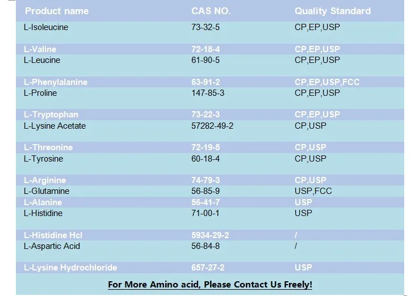Click the "CAS NO." column header
This screenshot has height=296, width=415.
click(212, 11)
